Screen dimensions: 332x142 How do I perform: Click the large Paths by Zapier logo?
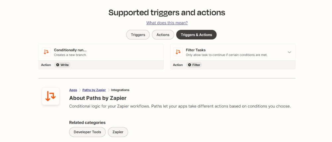50,96
